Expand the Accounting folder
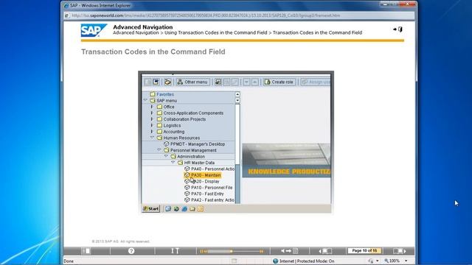 click(x=152, y=132)
